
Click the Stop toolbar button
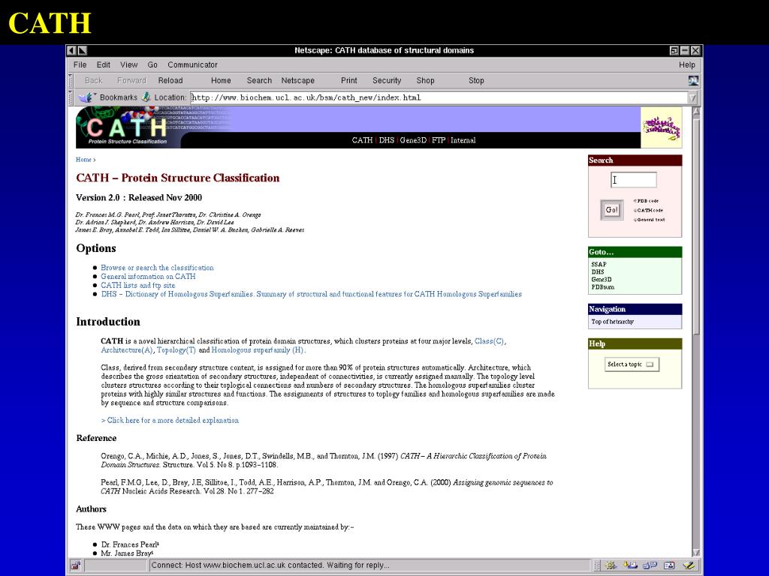click(475, 80)
